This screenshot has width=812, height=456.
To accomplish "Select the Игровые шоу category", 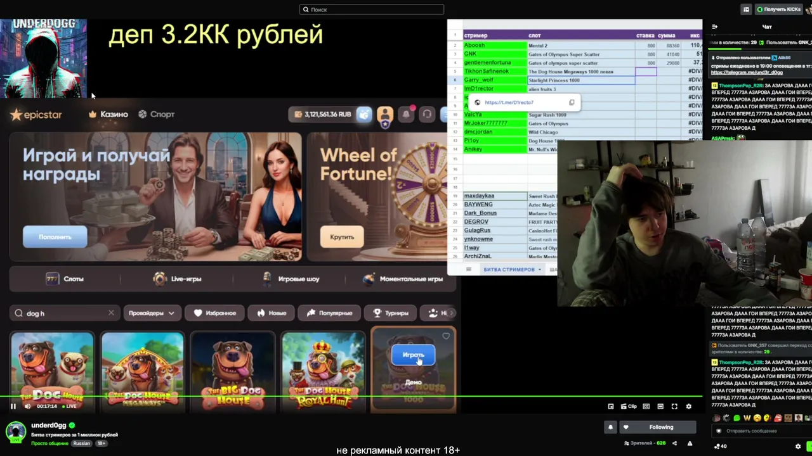I will pyautogui.click(x=291, y=279).
